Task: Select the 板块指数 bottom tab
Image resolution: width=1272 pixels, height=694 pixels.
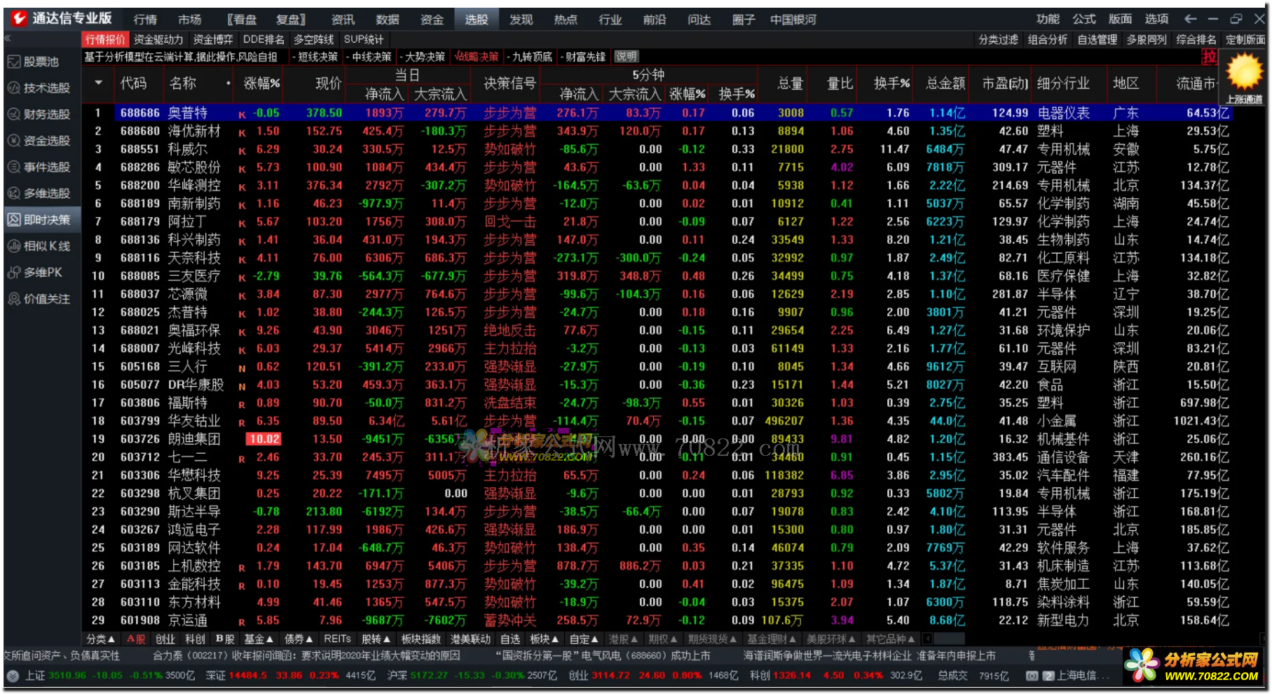Action: [x=420, y=639]
